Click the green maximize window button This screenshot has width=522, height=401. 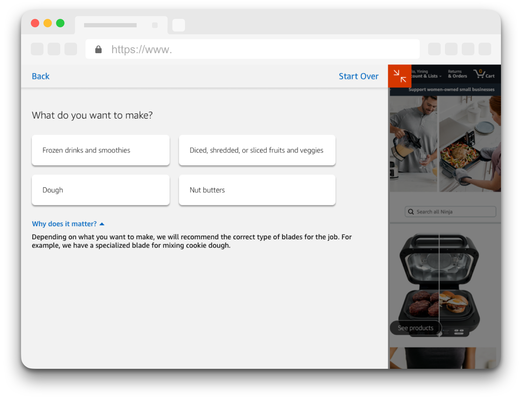click(60, 23)
